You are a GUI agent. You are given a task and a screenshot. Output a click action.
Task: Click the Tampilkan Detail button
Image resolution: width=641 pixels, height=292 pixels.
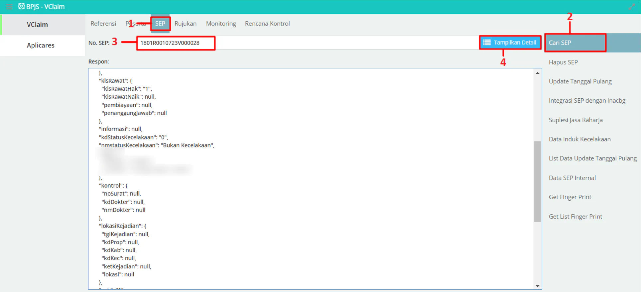pos(510,43)
